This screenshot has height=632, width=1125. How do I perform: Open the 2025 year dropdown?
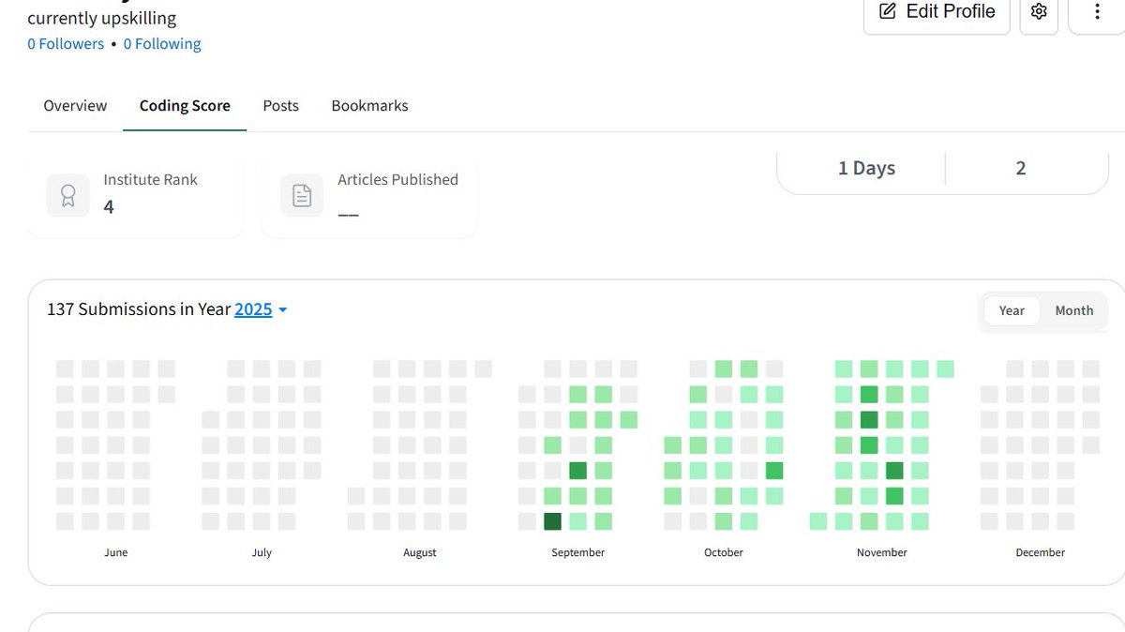(261, 309)
